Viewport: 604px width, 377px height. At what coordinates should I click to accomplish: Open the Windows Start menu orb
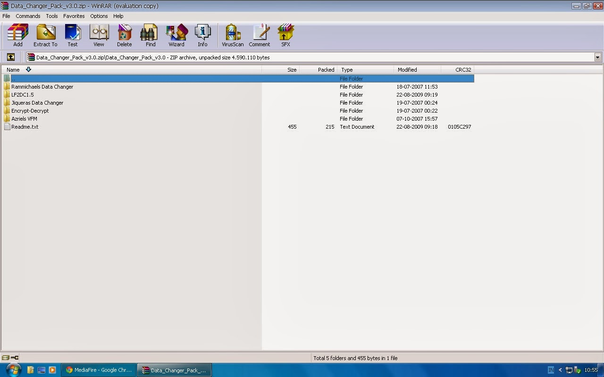13,370
